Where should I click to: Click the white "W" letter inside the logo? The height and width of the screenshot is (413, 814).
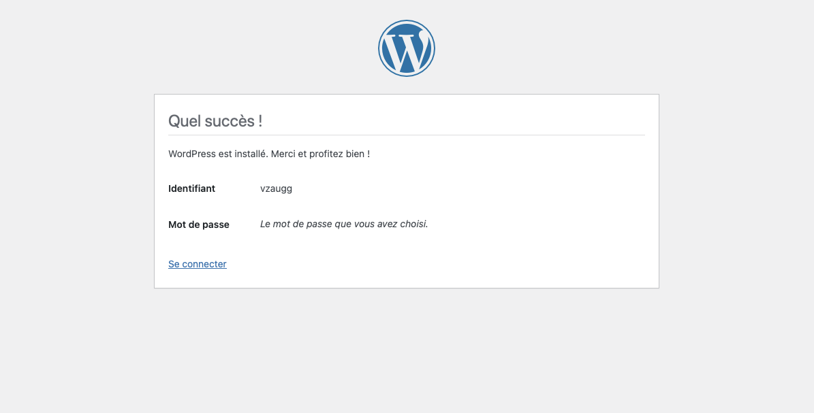pos(406,50)
